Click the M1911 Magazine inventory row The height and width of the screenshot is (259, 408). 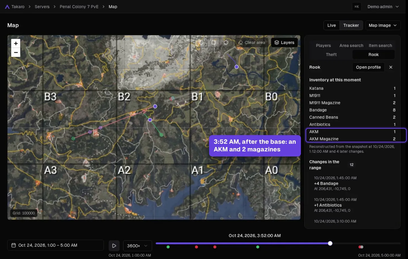coord(352,103)
